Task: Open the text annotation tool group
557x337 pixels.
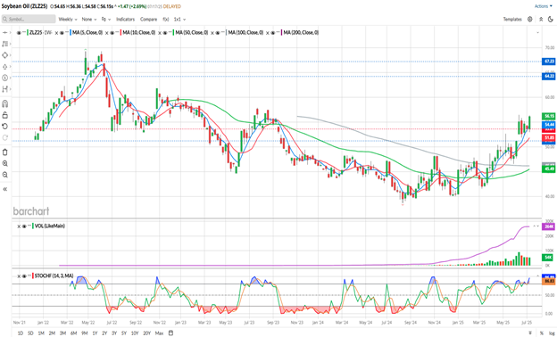Action: pos(4,44)
